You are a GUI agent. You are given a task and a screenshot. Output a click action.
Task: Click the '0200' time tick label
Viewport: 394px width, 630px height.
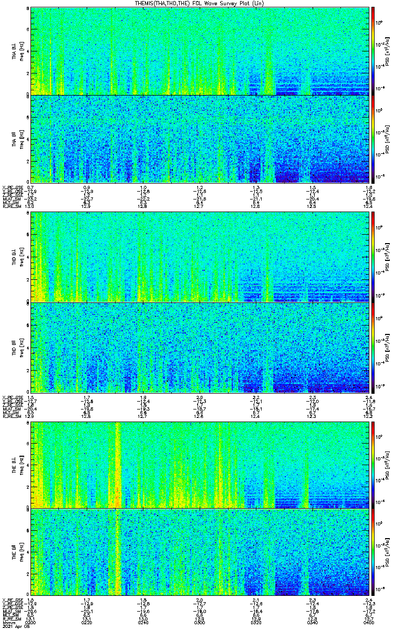(x=32, y=622)
